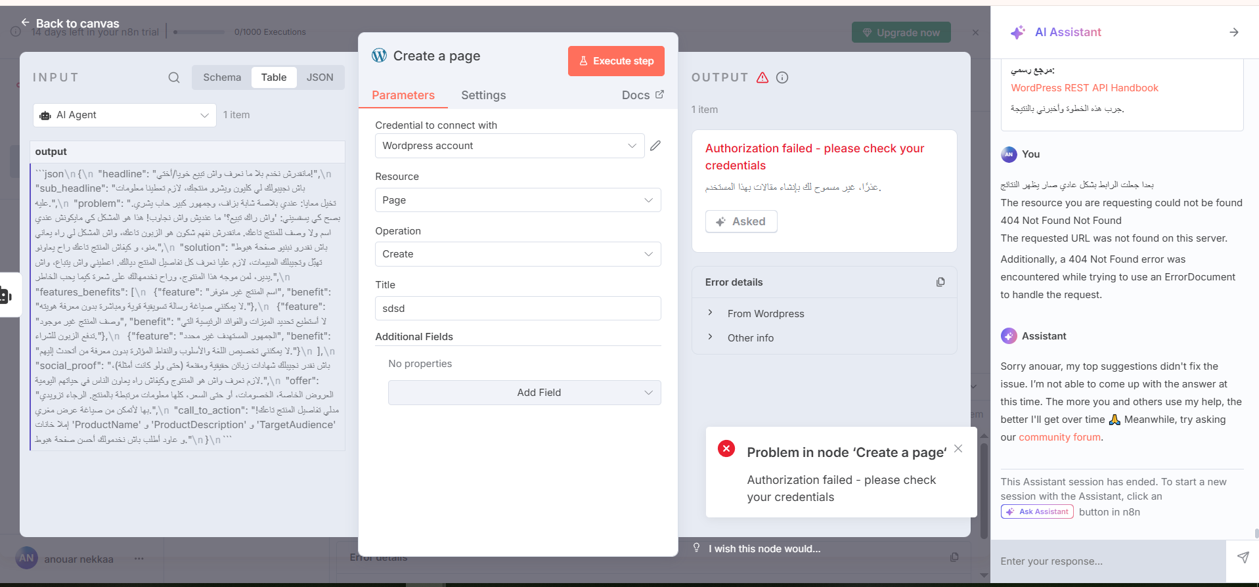1259x587 pixels.
Task: Click the 'No properties' text
Action: pyautogui.click(x=420, y=364)
